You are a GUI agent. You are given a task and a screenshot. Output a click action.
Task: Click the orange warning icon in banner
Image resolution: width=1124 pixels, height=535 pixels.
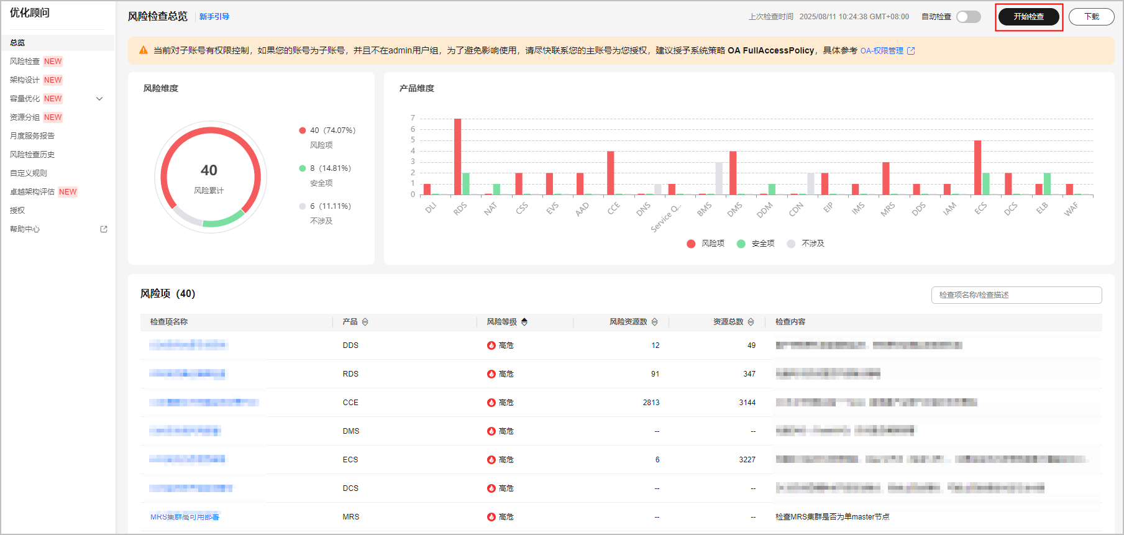pos(144,50)
